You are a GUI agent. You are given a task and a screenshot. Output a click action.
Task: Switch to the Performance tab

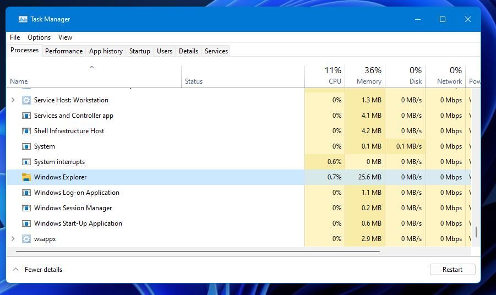coord(64,51)
